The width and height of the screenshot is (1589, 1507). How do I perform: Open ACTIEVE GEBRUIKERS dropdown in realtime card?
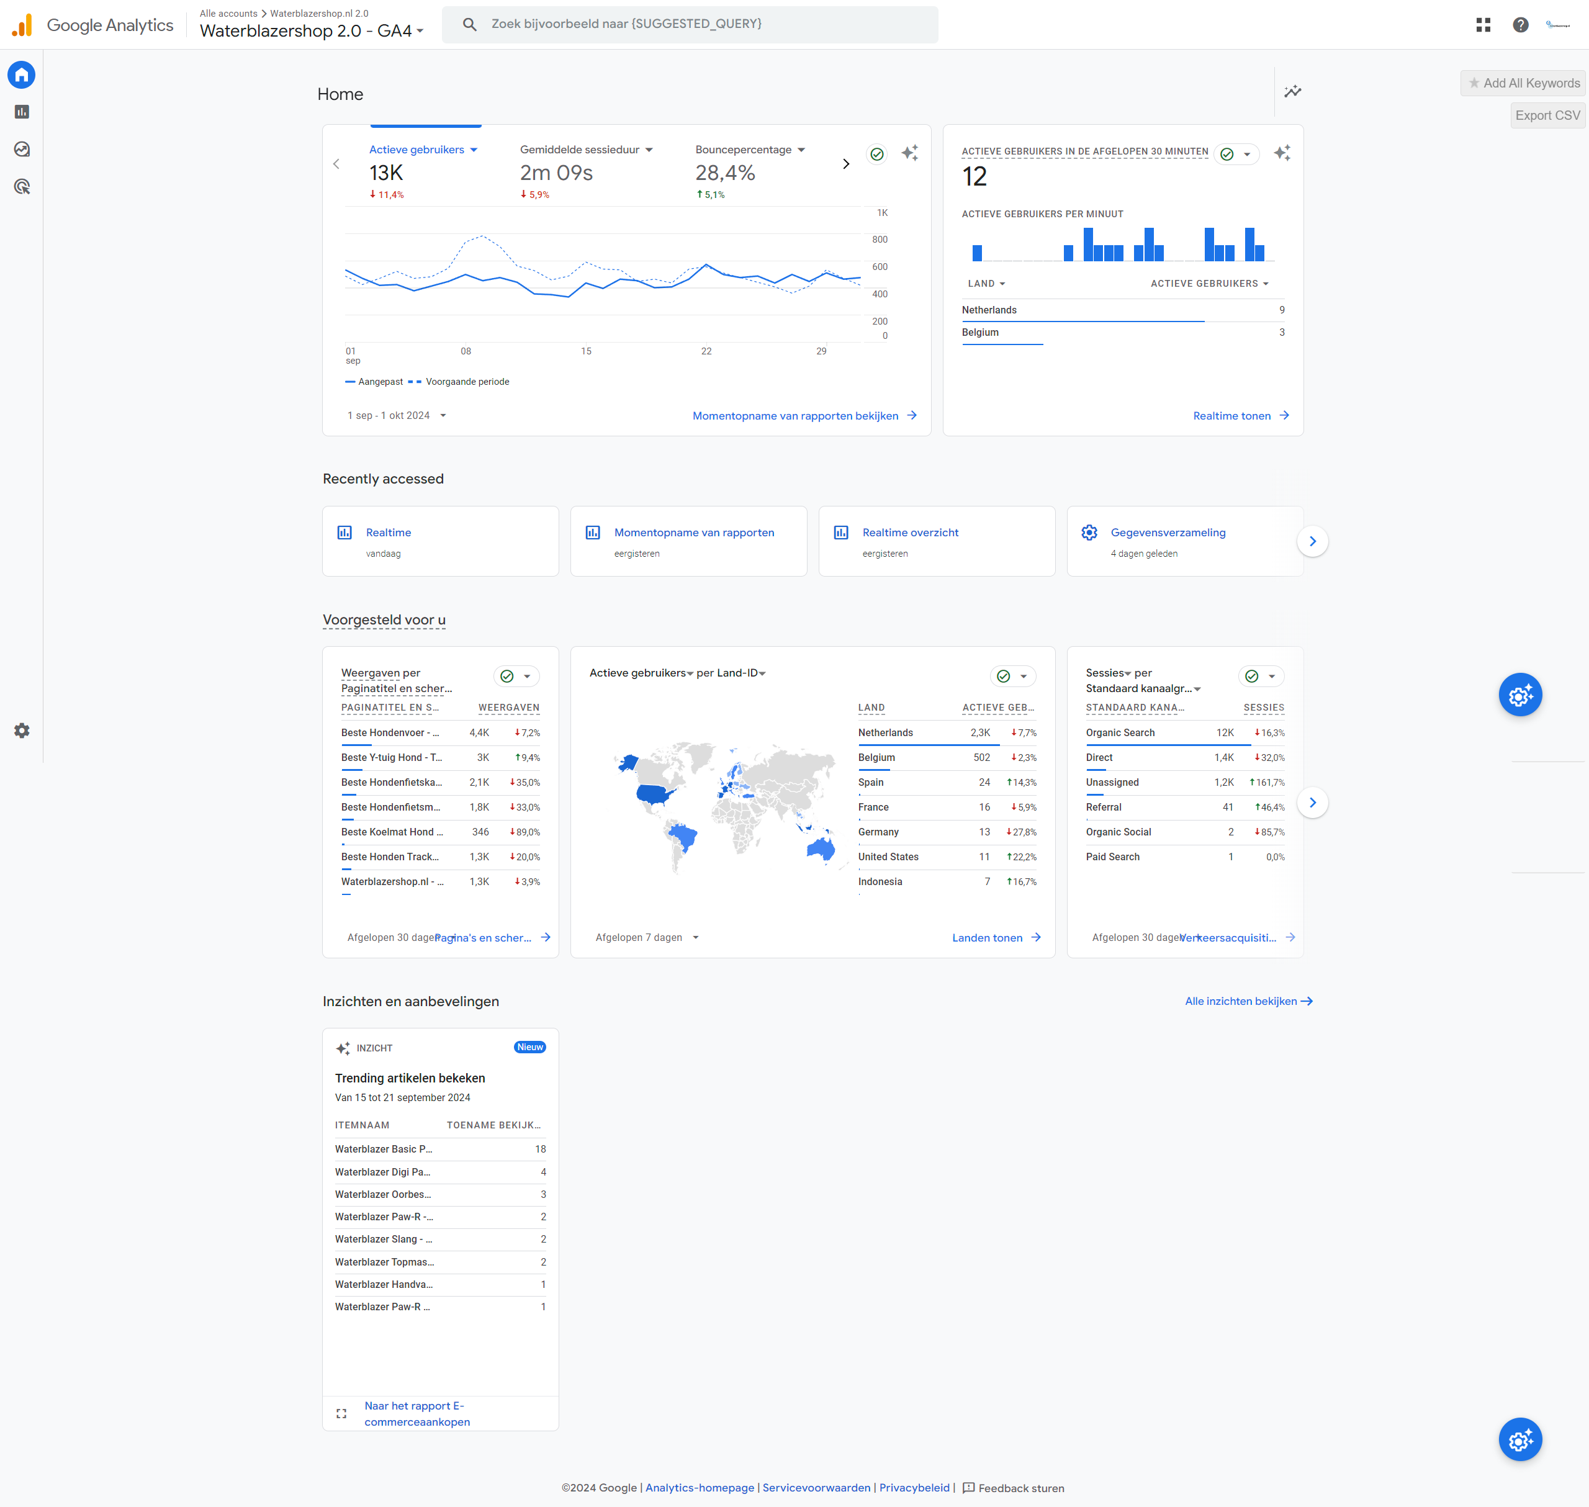coord(1210,284)
